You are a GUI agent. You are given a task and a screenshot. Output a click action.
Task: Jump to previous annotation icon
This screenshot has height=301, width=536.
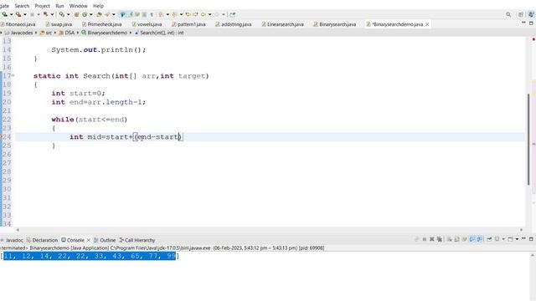pyautogui.click(x=175, y=14)
